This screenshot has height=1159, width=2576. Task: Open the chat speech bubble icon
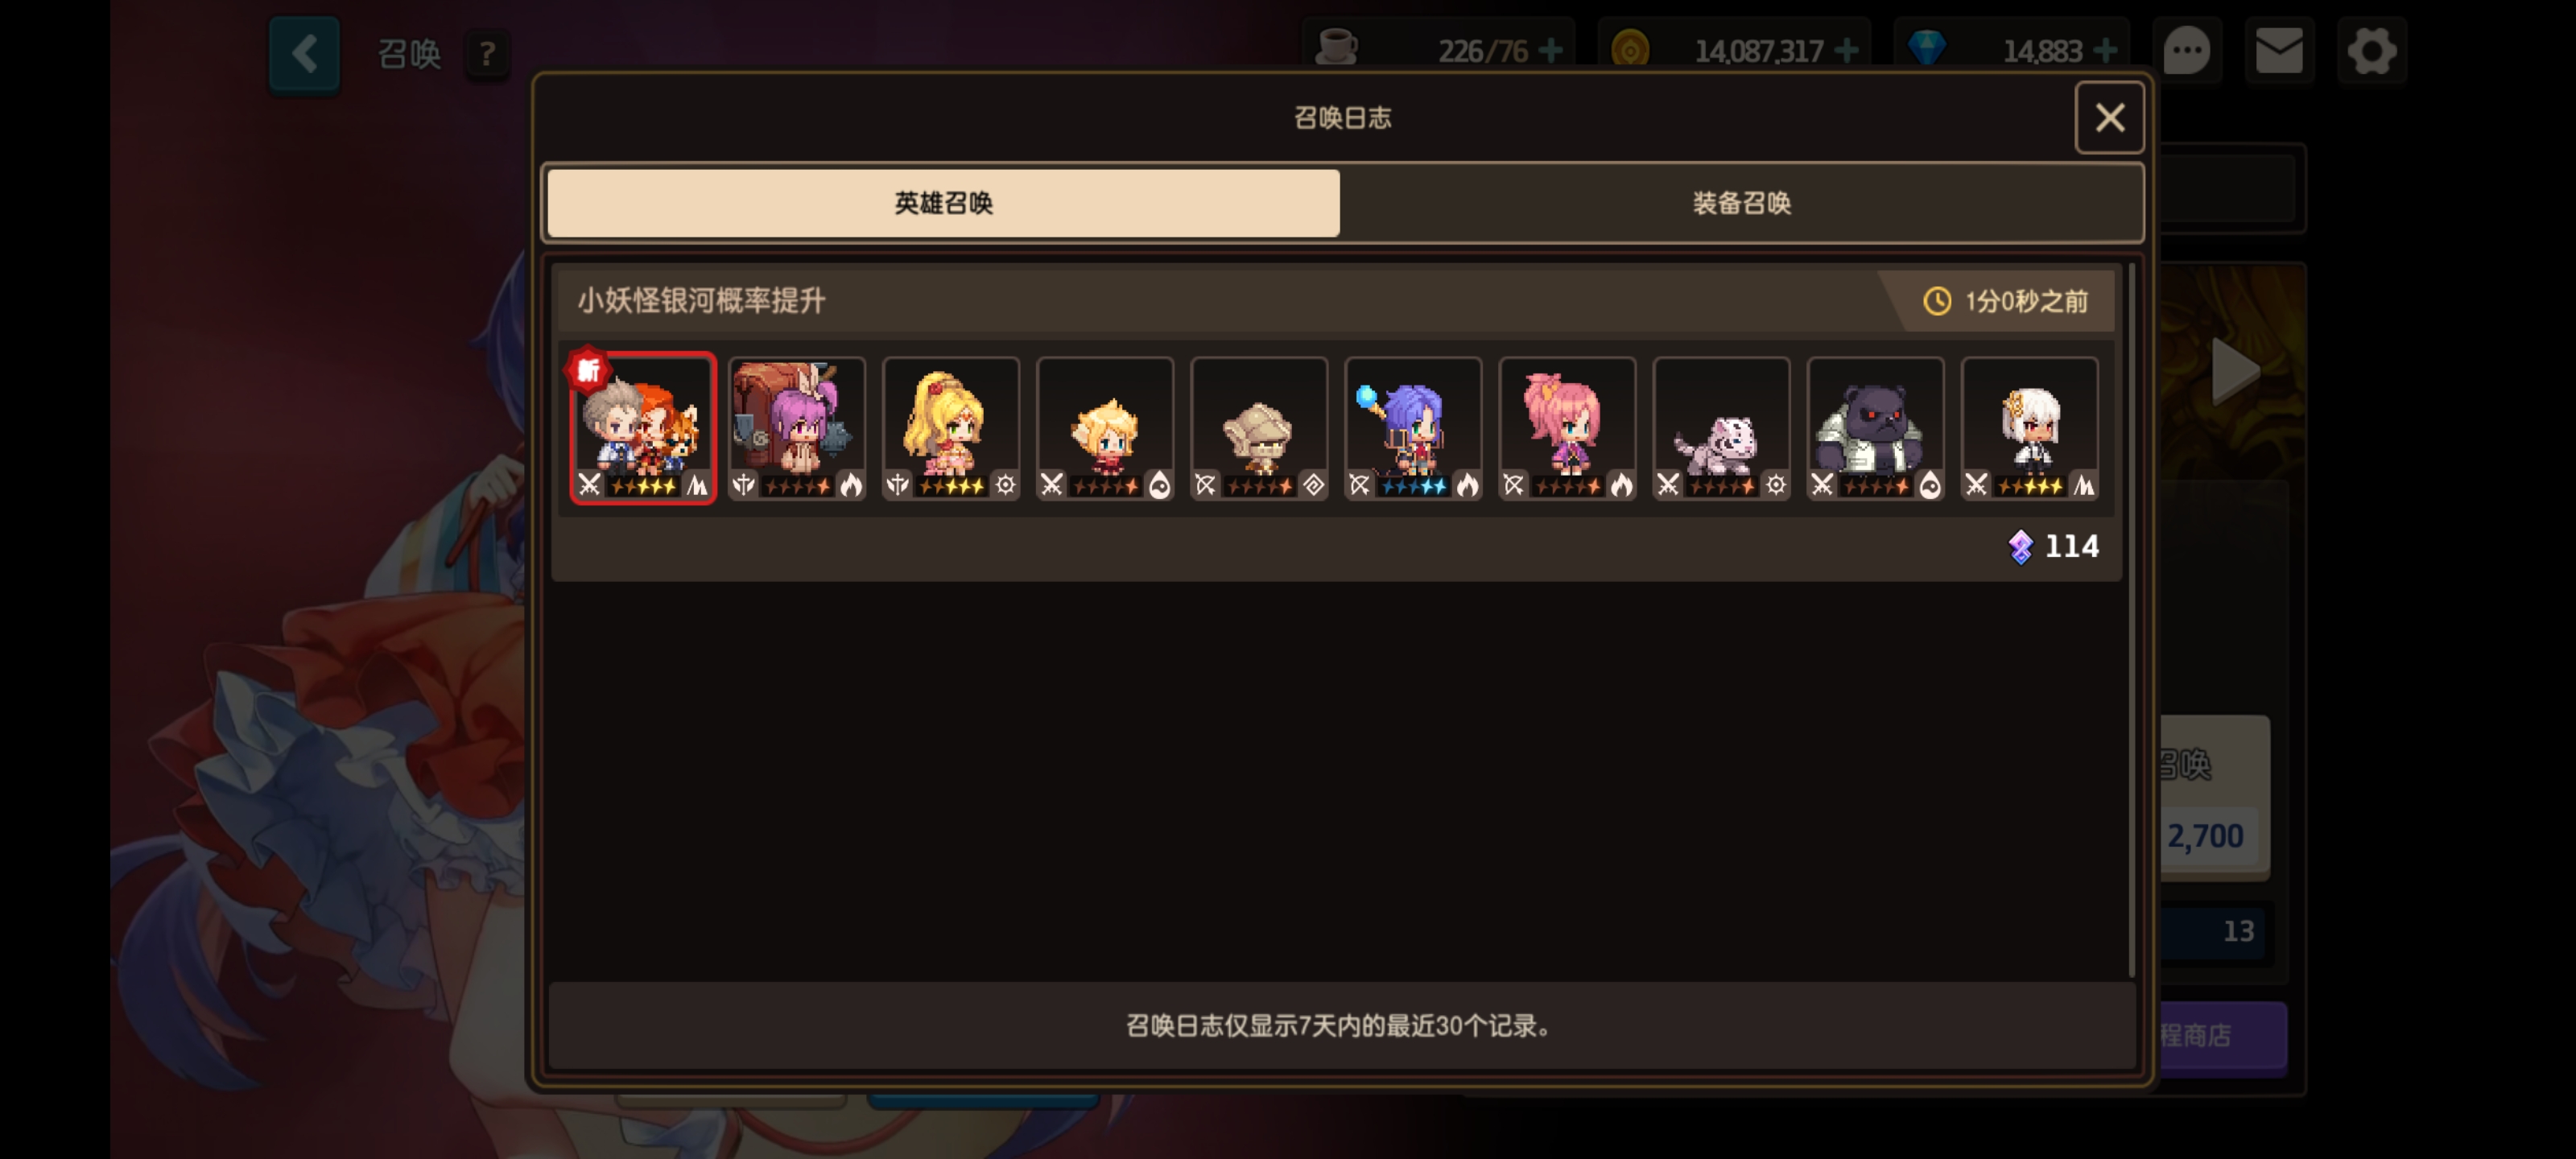coord(2187,50)
